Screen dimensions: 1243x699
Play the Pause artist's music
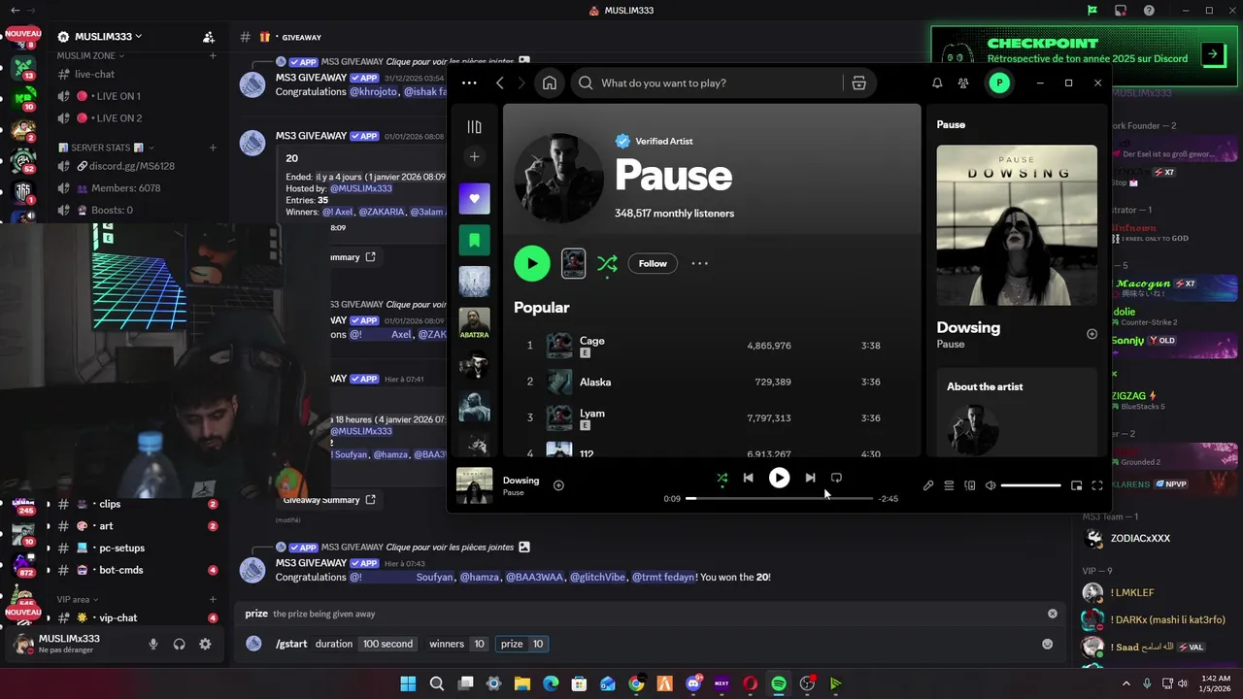(x=532, y=263)
